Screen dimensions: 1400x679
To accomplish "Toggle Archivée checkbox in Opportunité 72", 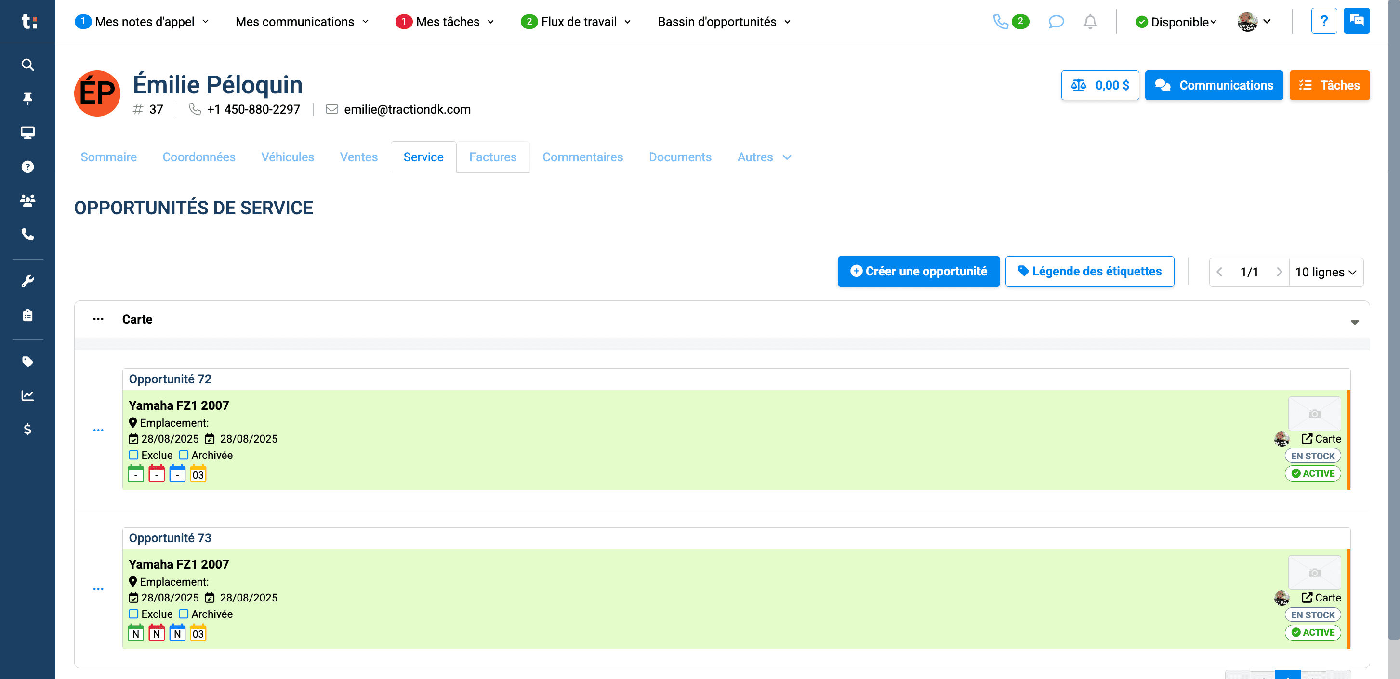I will point(184,455).
